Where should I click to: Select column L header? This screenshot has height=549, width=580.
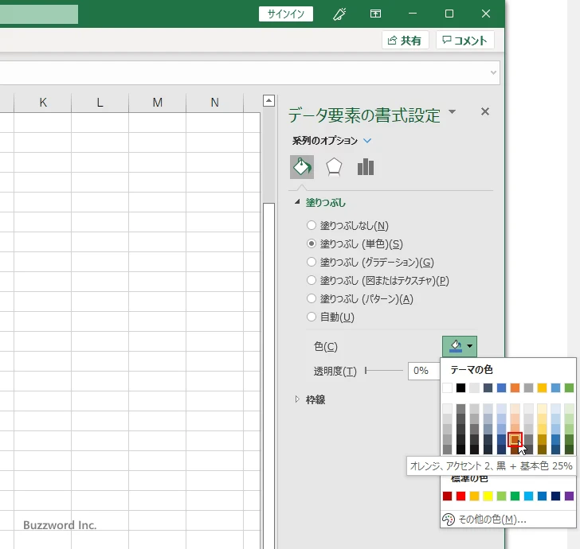click(100, 103)
